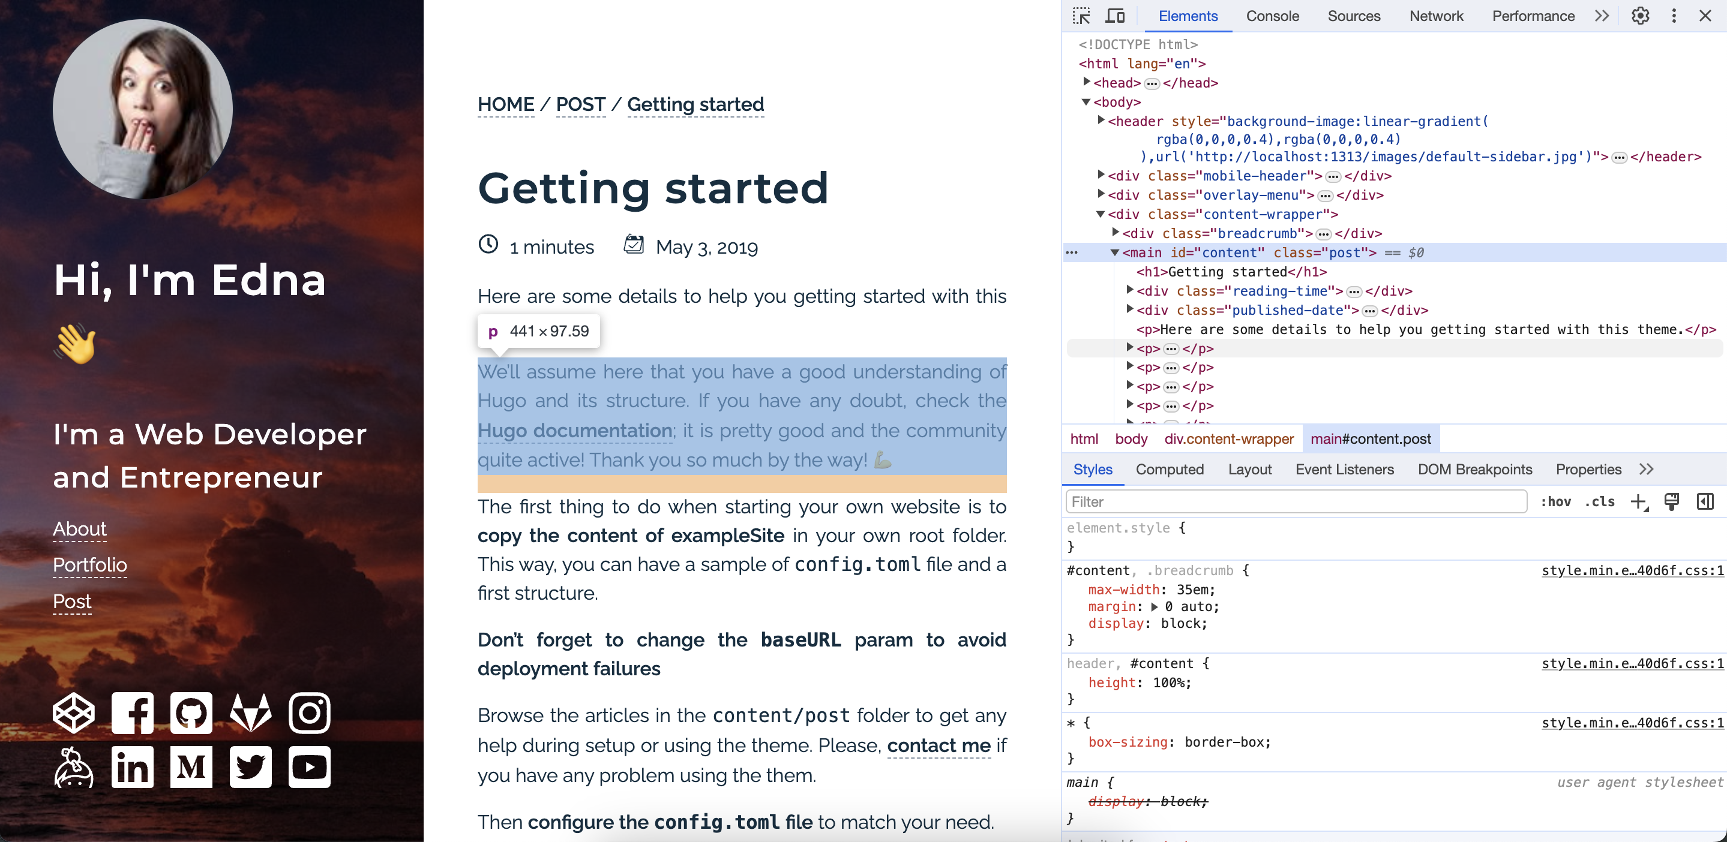Open the Event Listeners tab

click(1345, 470)
